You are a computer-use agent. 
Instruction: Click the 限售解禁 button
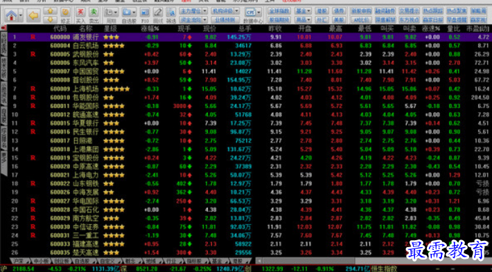385,20
